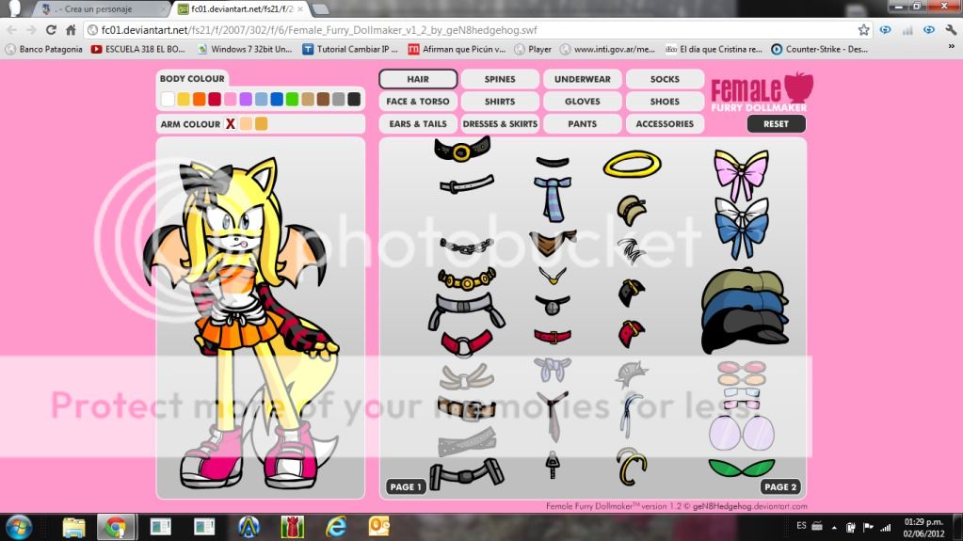Pick the tan beret hat
Image resolution: width=963 pixels, height=541 pixels.
(x=632, y=210)
